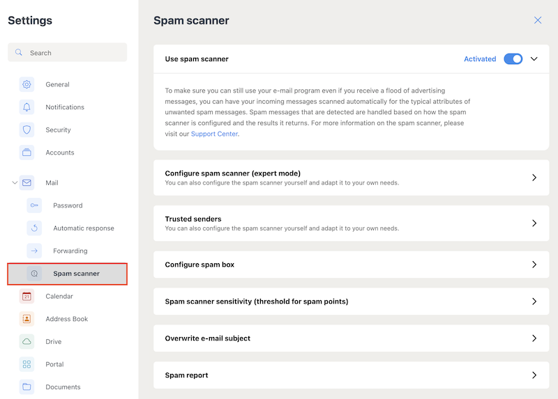Click the Security shield icon
This screenshot has width=558, height=399.
coord(27,130)
